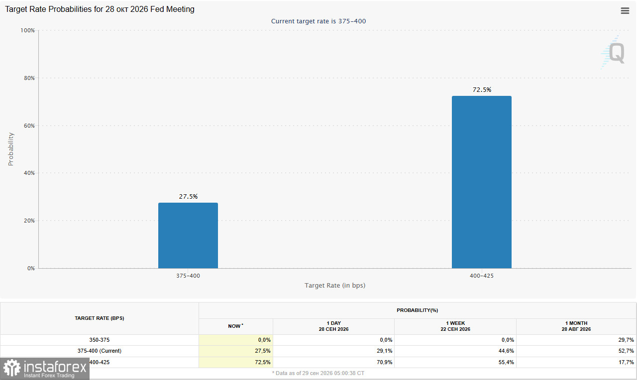Select the 375-400 probability bar

188,235
